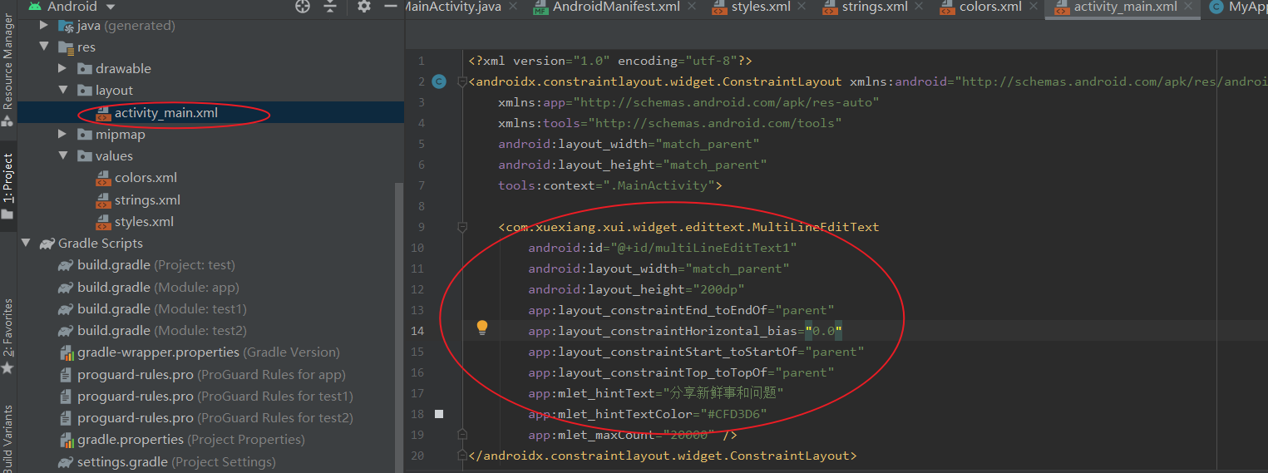Collapse the values folder arrow
1268x473 pixels.
(63, 156)
